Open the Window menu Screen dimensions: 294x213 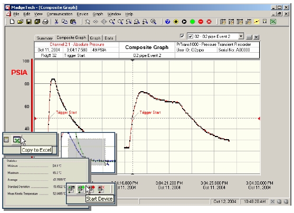click(114, 14)
